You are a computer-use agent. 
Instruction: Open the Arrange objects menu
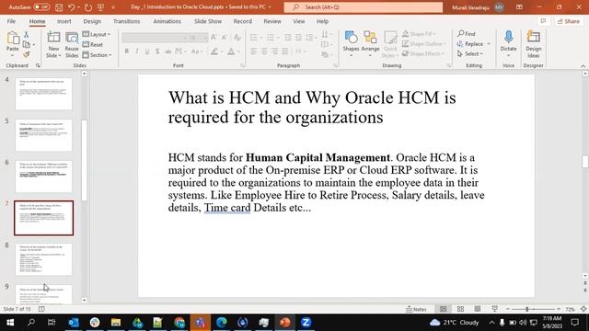click(x=370, y=45)
